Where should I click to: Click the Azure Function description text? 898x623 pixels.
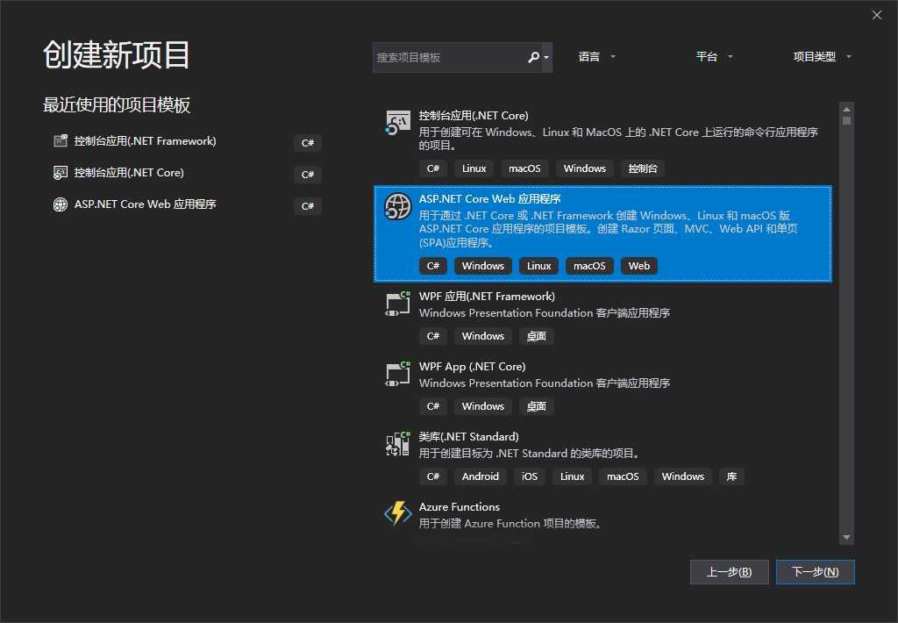(x=510, y=523)
